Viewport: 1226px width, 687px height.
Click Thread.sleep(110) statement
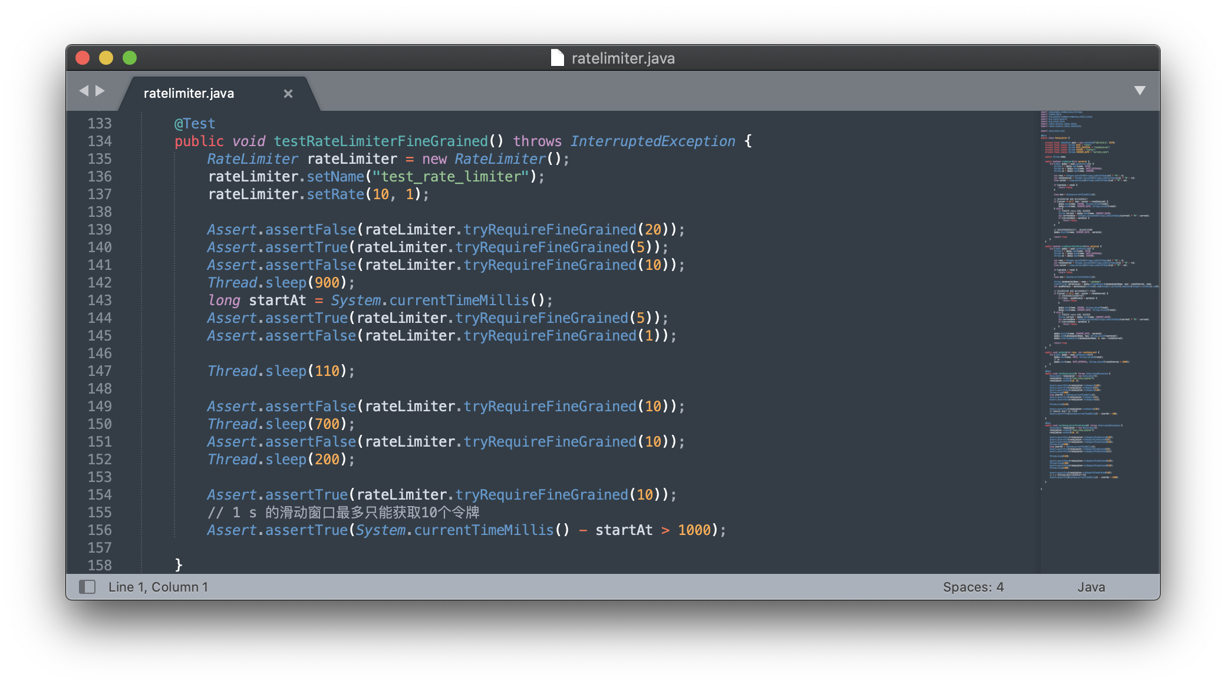point(281,371)
